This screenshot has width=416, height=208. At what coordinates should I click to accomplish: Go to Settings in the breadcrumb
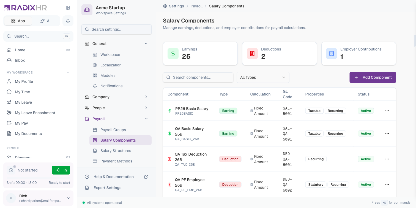176,6
